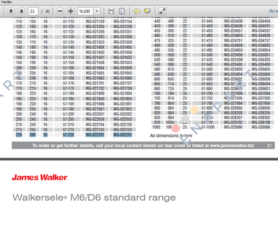Click the 'All dimensions in mm' note
Viewport: 278px width, 240px height.
[171, 136]
